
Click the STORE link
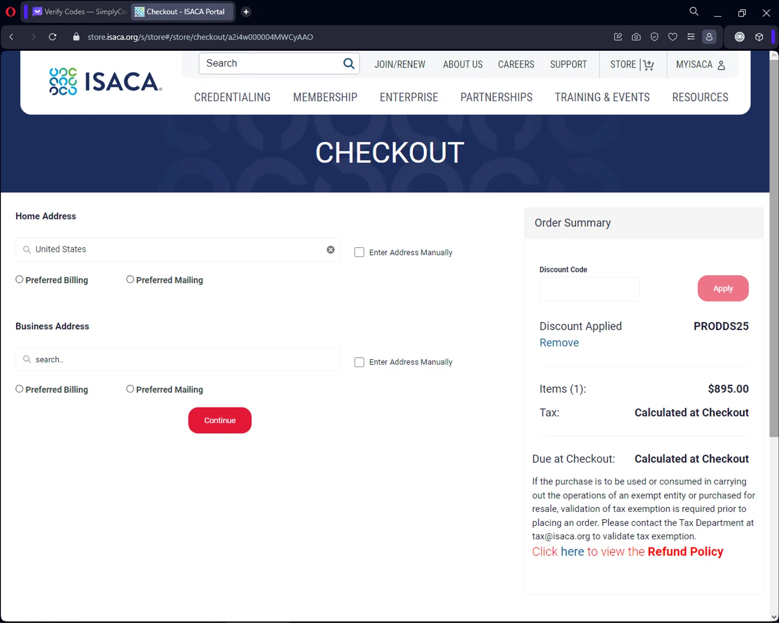click(x=623, y=64)
